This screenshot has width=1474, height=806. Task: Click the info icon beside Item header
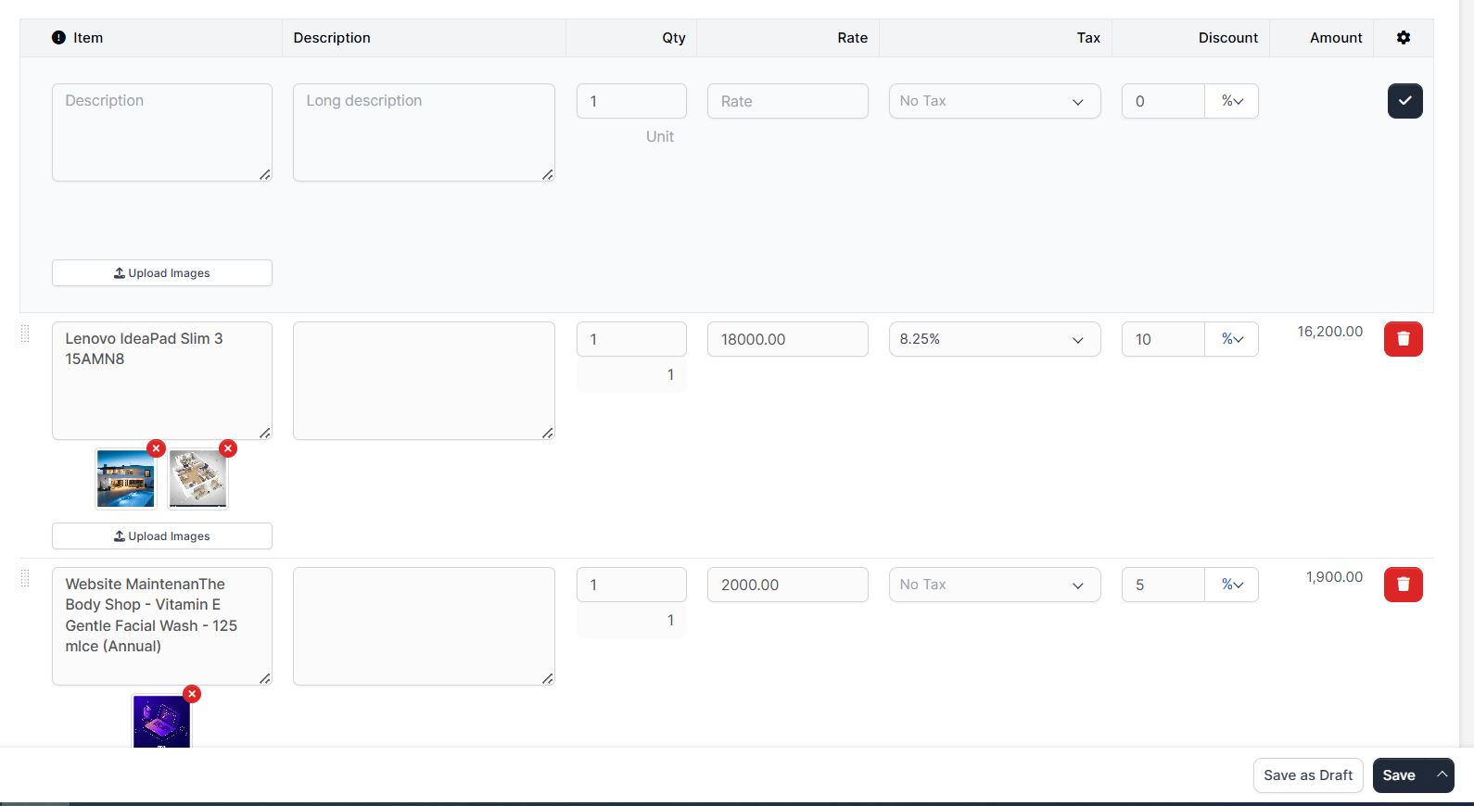click(58, 38)
